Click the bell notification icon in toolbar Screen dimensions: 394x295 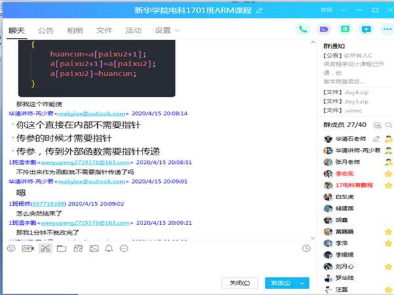(x=108, y=248)
